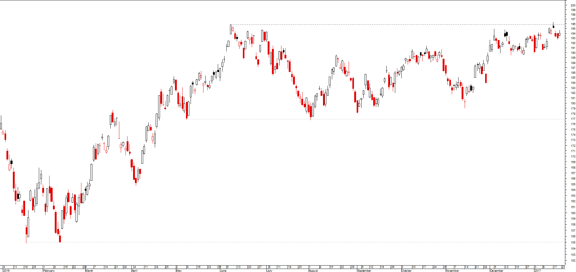Click the 169 price scale label
The height and width of the screenshot is (272, 576).
(573, 162)
